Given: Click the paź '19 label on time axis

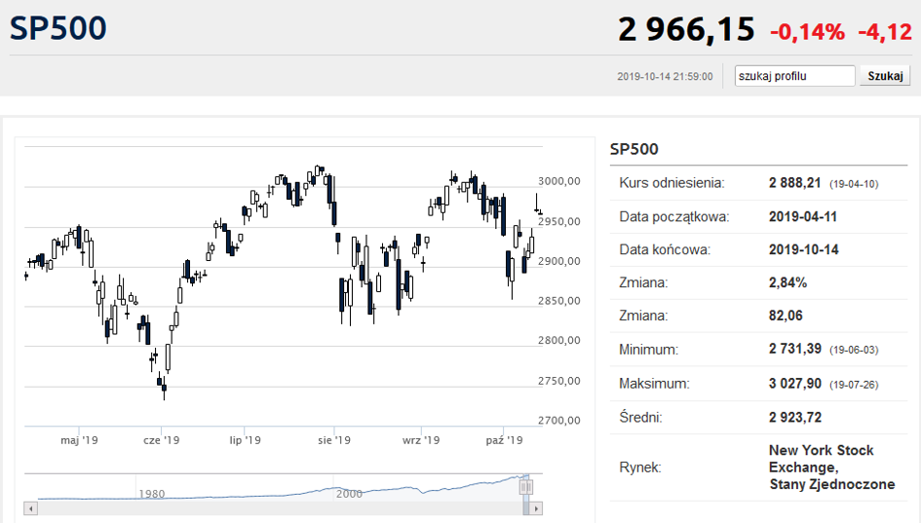Looking at the screenshot, I should [504, 439].
